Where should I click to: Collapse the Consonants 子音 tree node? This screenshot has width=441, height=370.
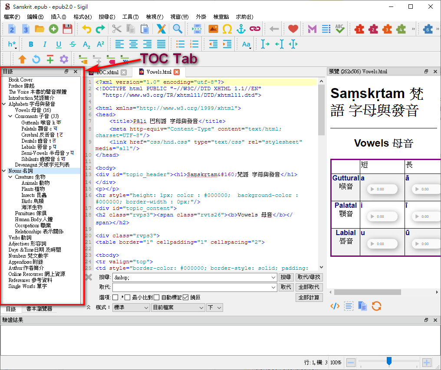10,116
